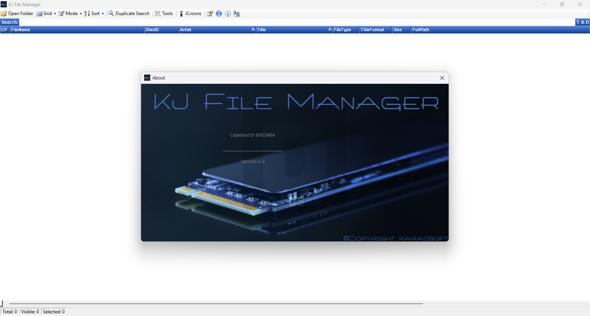Toggle the A search filter button
Image resolution: width=590 pixels, height=316 pixels.
582,22
